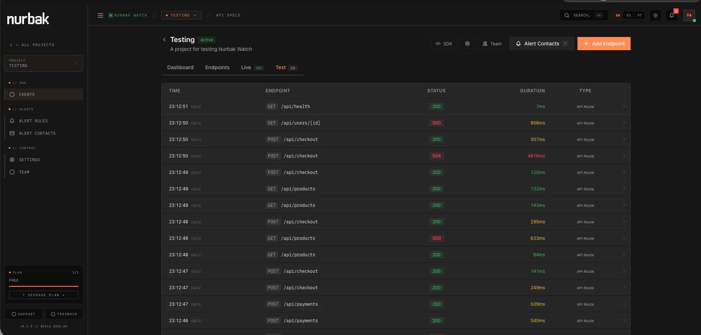Click the Type column header
Screen dimensions: 701x335
[x=585, y=91]
